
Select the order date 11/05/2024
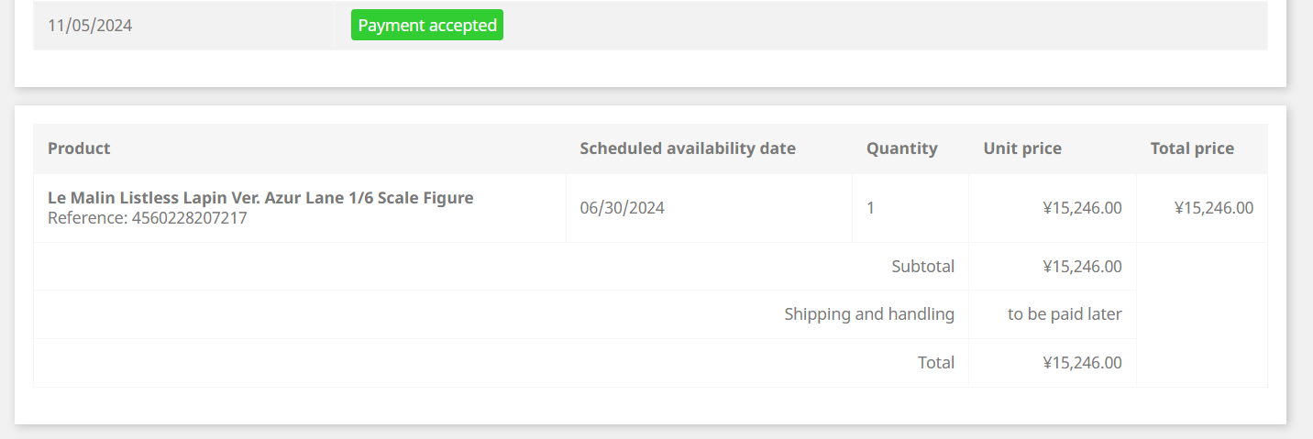90,26
